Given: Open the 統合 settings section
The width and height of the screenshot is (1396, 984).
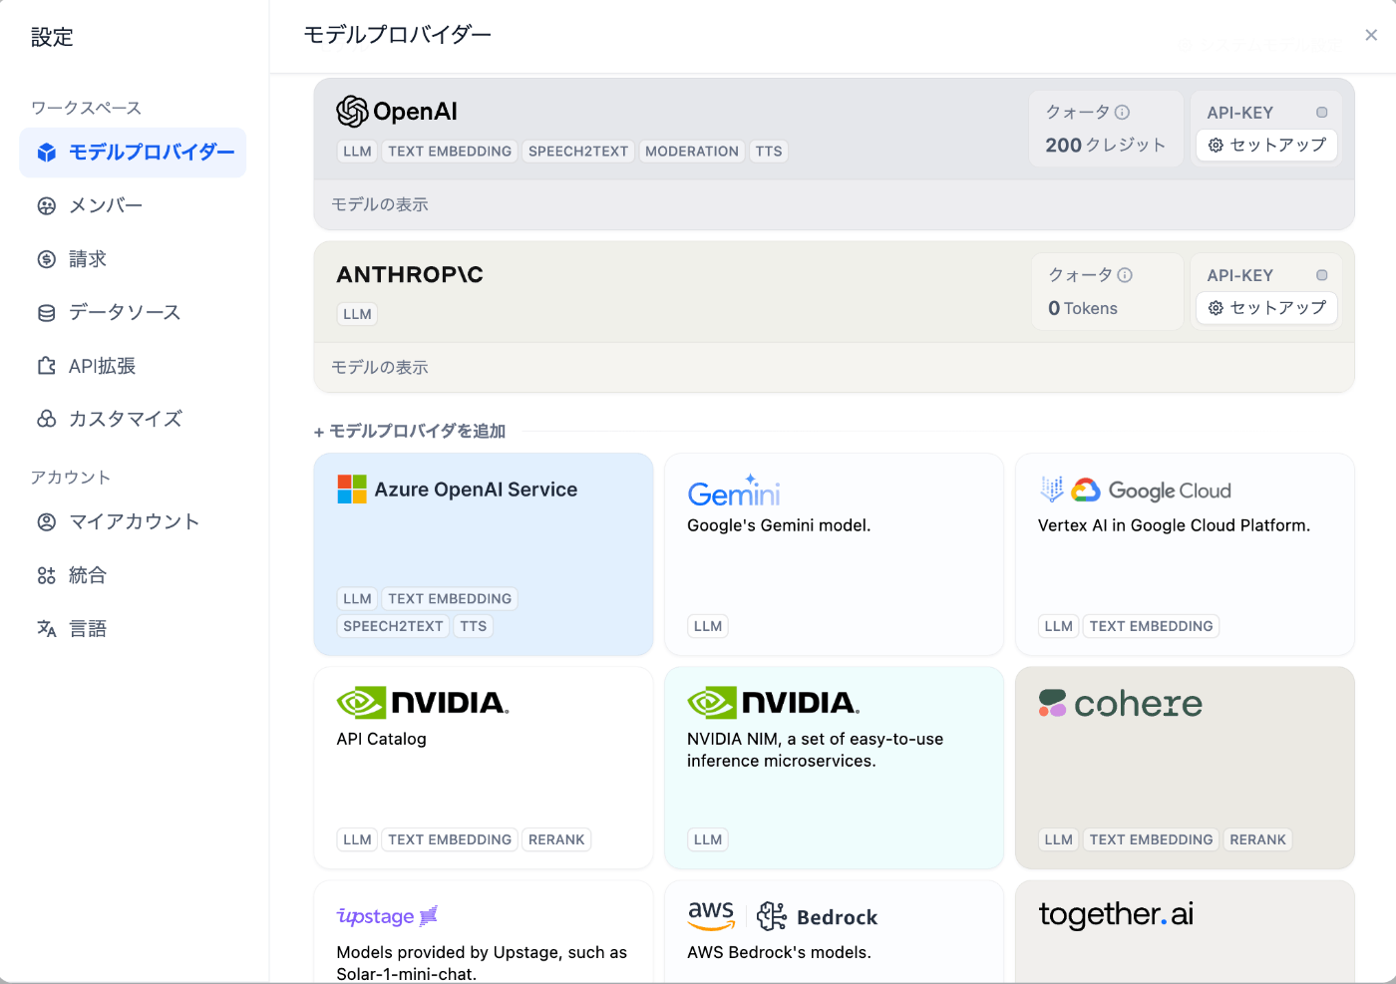Looking at the screenshot, I should (x=133, y=575).
